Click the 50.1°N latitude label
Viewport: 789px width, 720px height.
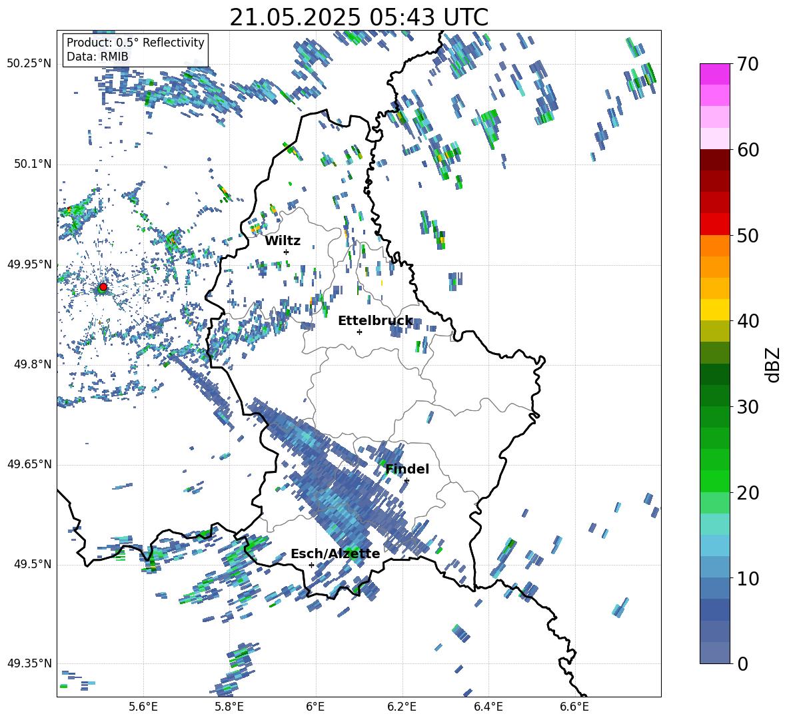point(33,164)
